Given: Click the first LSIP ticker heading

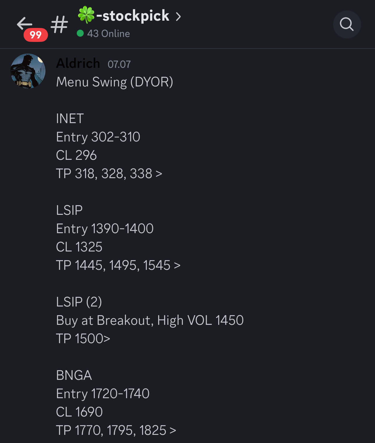Looking at the screenshot, I should pos(69,210).
